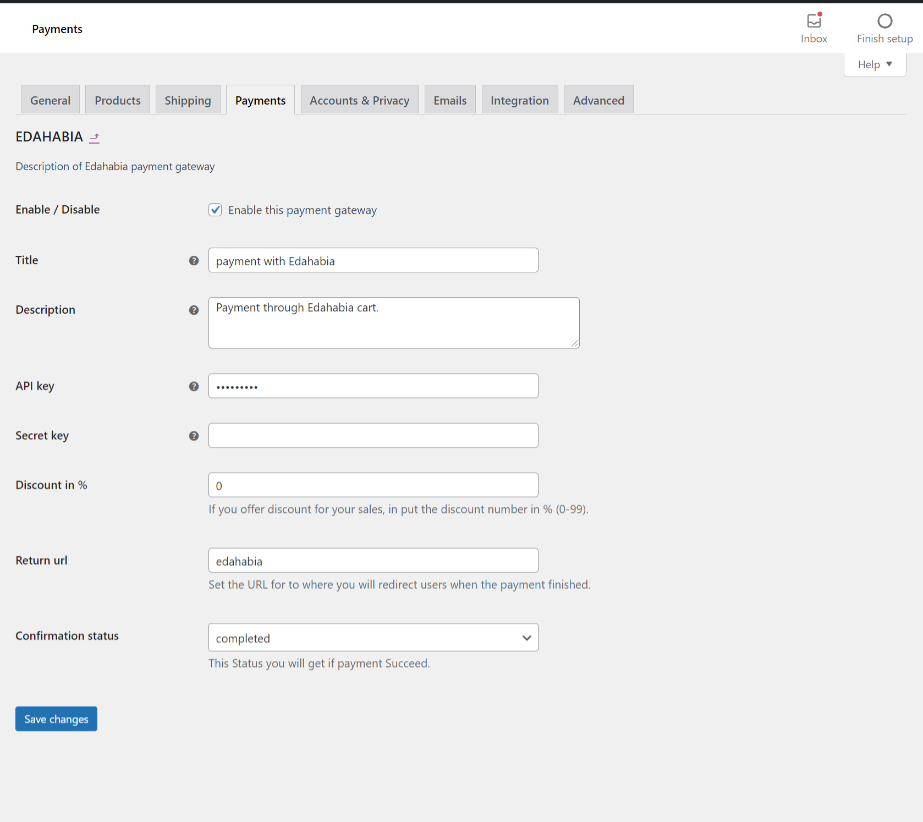Open the Confirmation status dropdown

[x=373, y=637]
